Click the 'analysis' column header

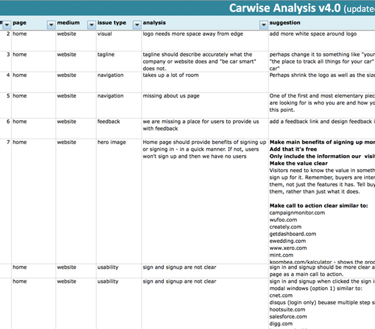[154, 23]
